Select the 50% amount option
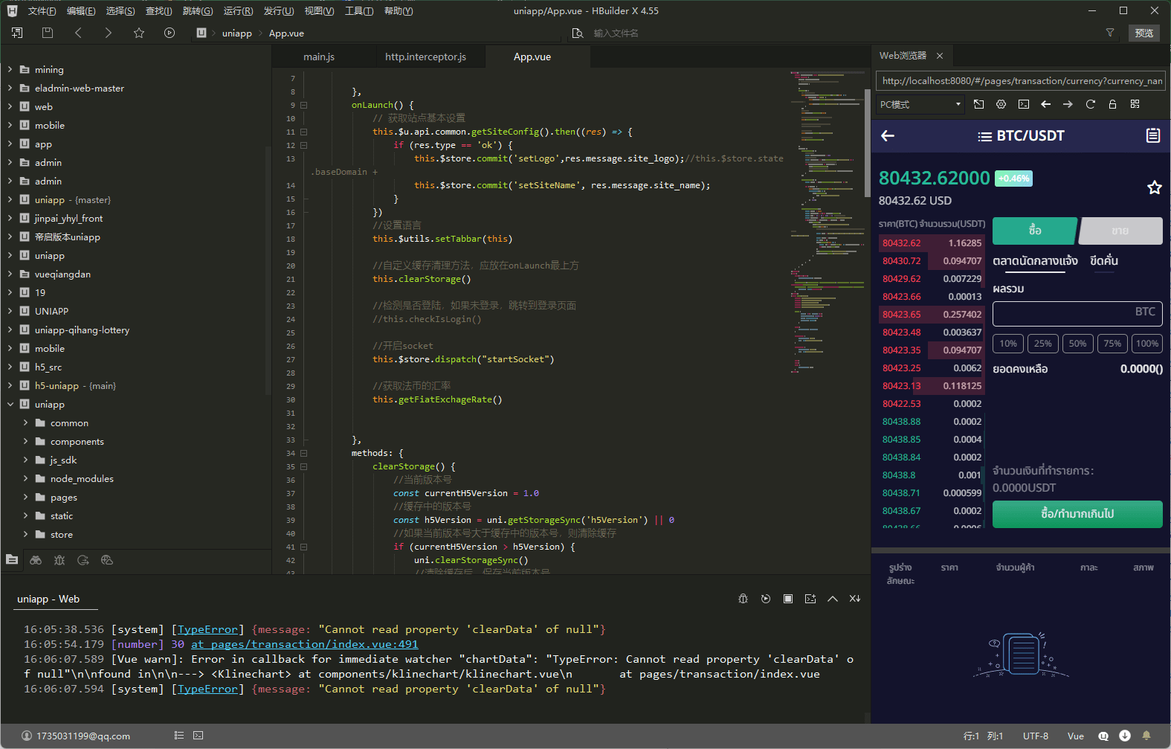1171x749 pixels. (1077, 344)
